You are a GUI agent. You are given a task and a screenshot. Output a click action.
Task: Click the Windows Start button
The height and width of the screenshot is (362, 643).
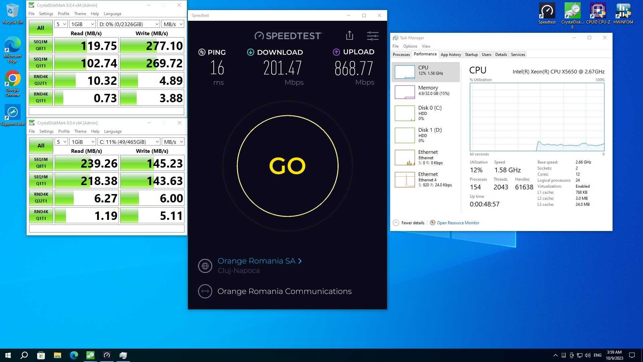[8, 355]
